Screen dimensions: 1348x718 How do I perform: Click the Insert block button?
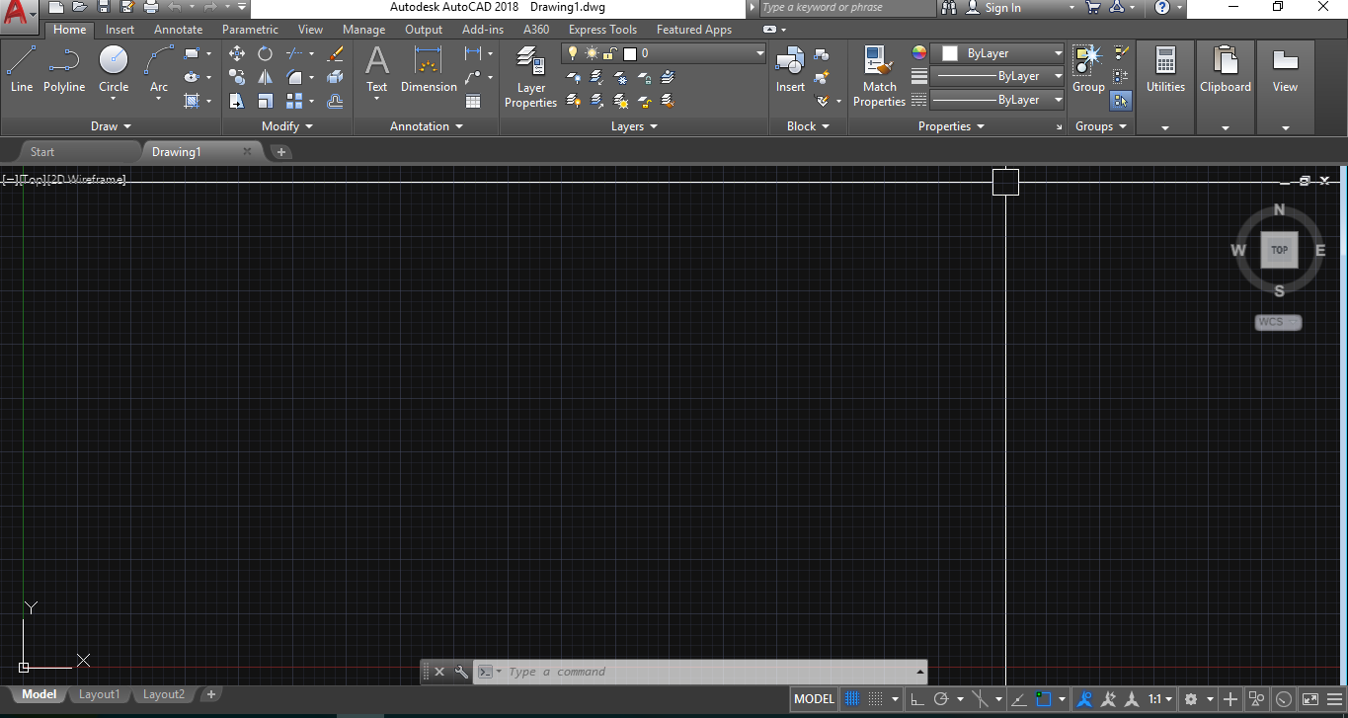click(790, 69)
